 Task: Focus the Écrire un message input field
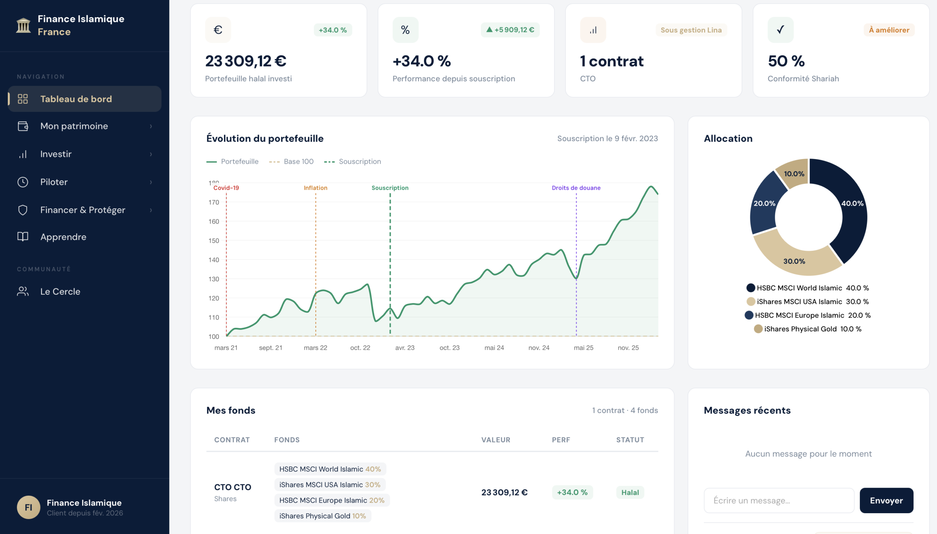(779, 500)
